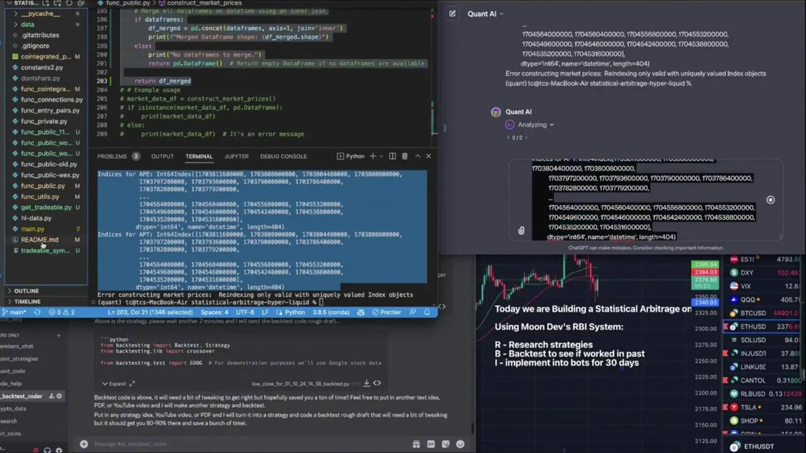Open the GIF picker in Discord

point(431,444)
